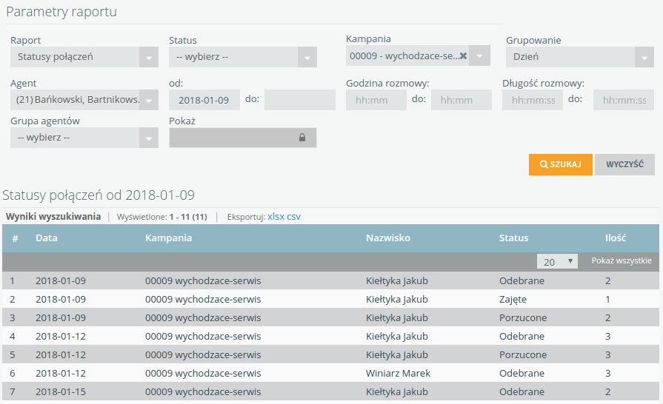Image resolution: width=663 pixels, height=404 pixels.
Task: Click campaign name in row 6
Action: point(203,373)
